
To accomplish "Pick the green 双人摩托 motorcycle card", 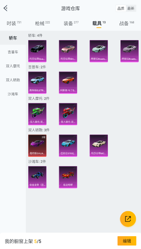I will pyautogui.click(x=37, y=114).
